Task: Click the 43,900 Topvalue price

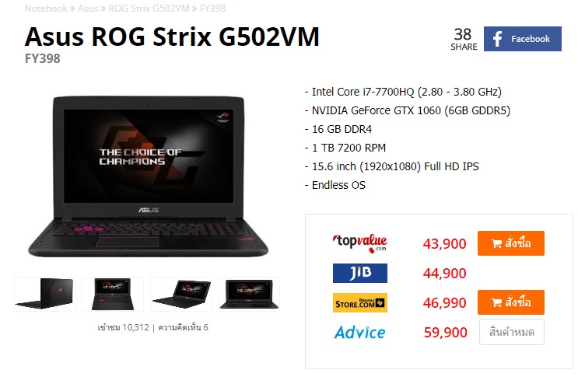Action: 444,244
